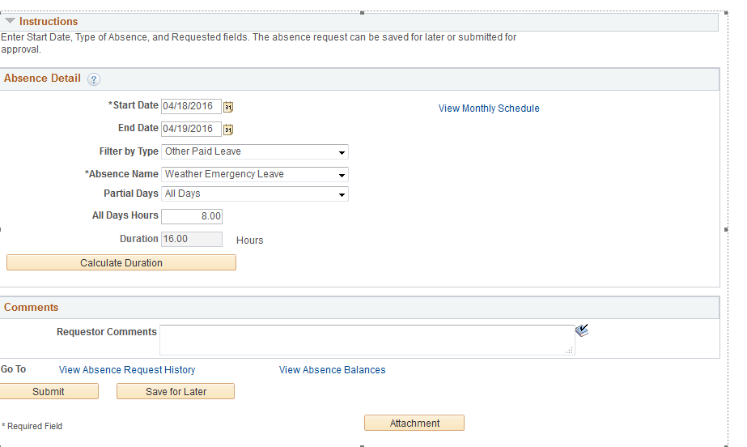
Task: Click the Requestor Comments spell check icon
Action: (582, 330)
